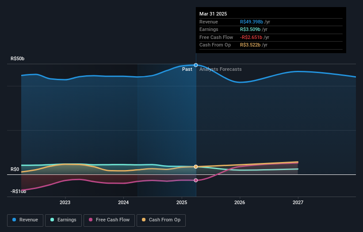Click the R$3.509b earnings value

coord(250,29)
